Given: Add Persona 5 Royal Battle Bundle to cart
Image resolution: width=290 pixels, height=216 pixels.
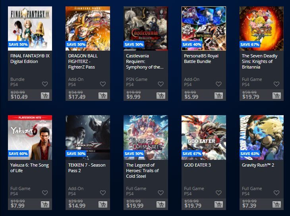Looking at the screenshot, I should (x=219, y=96).
